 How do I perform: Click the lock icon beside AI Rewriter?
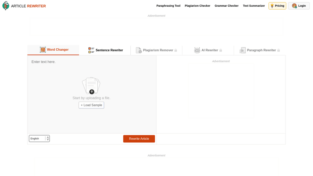(221, 50)
